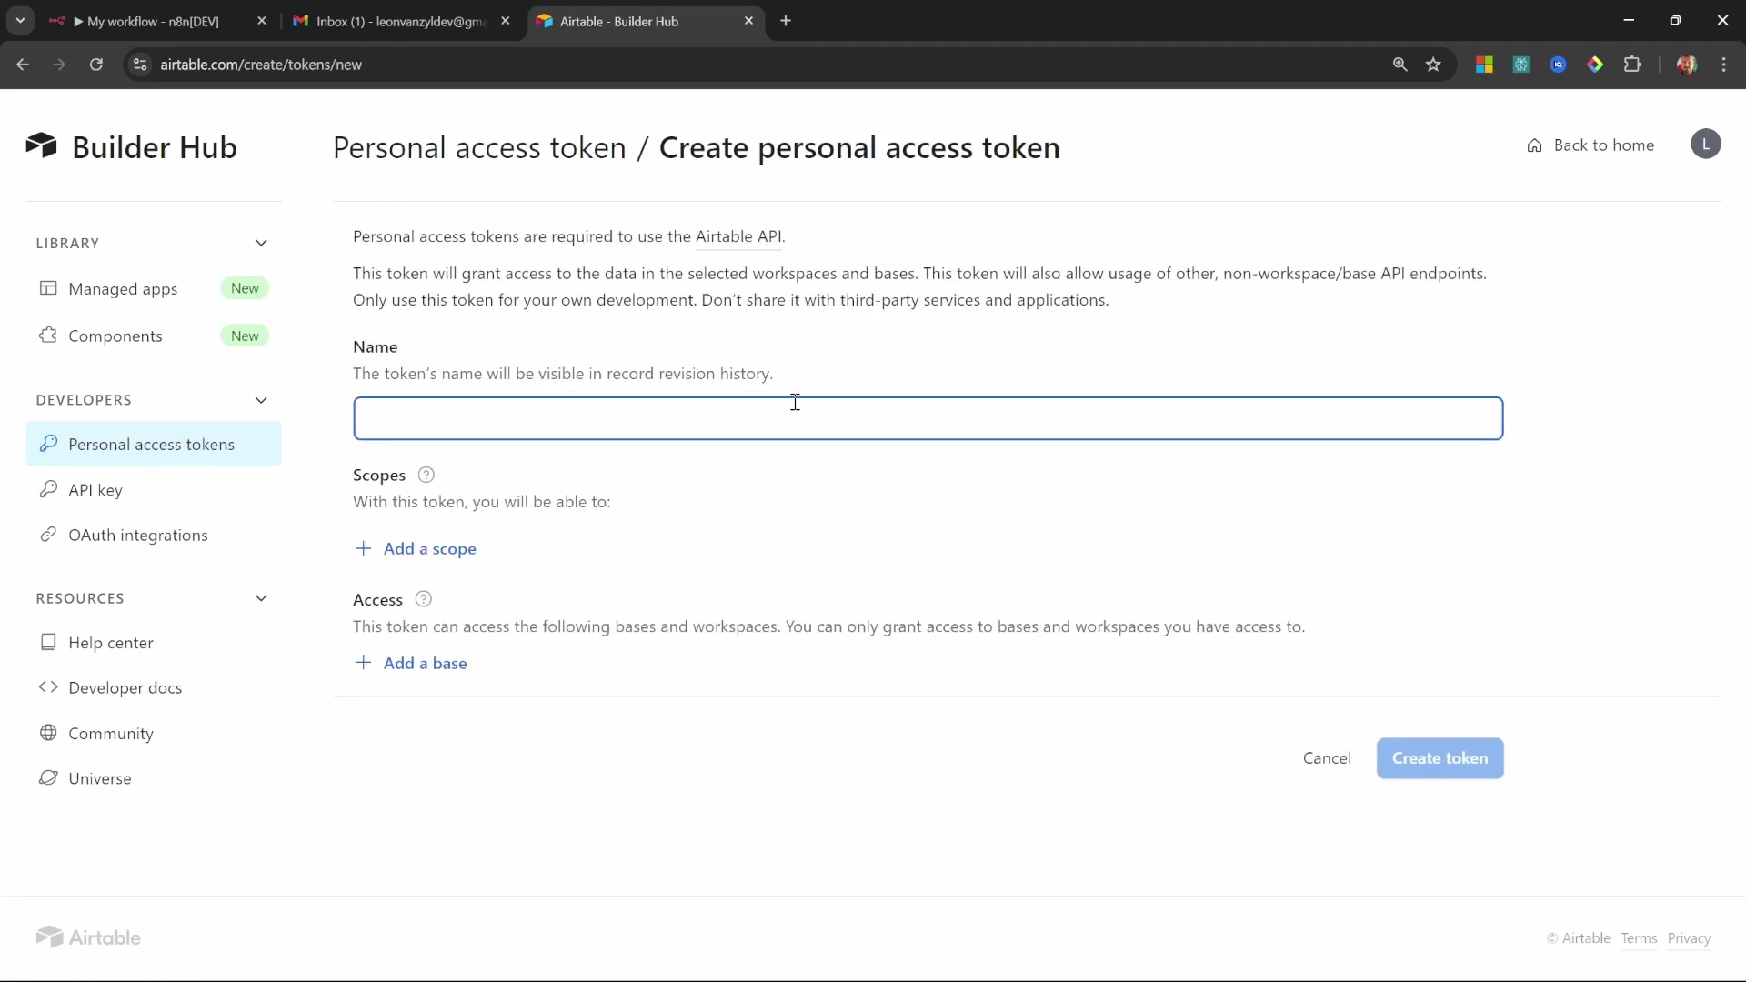Open the user avatar L menu
Screen dimensions: 1746x982
1705,145
